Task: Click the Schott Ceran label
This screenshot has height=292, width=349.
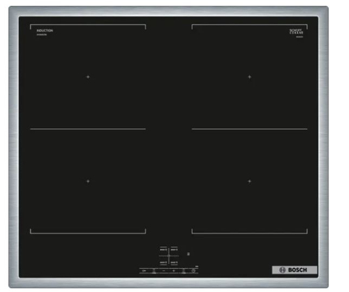Action: (296, 31)
